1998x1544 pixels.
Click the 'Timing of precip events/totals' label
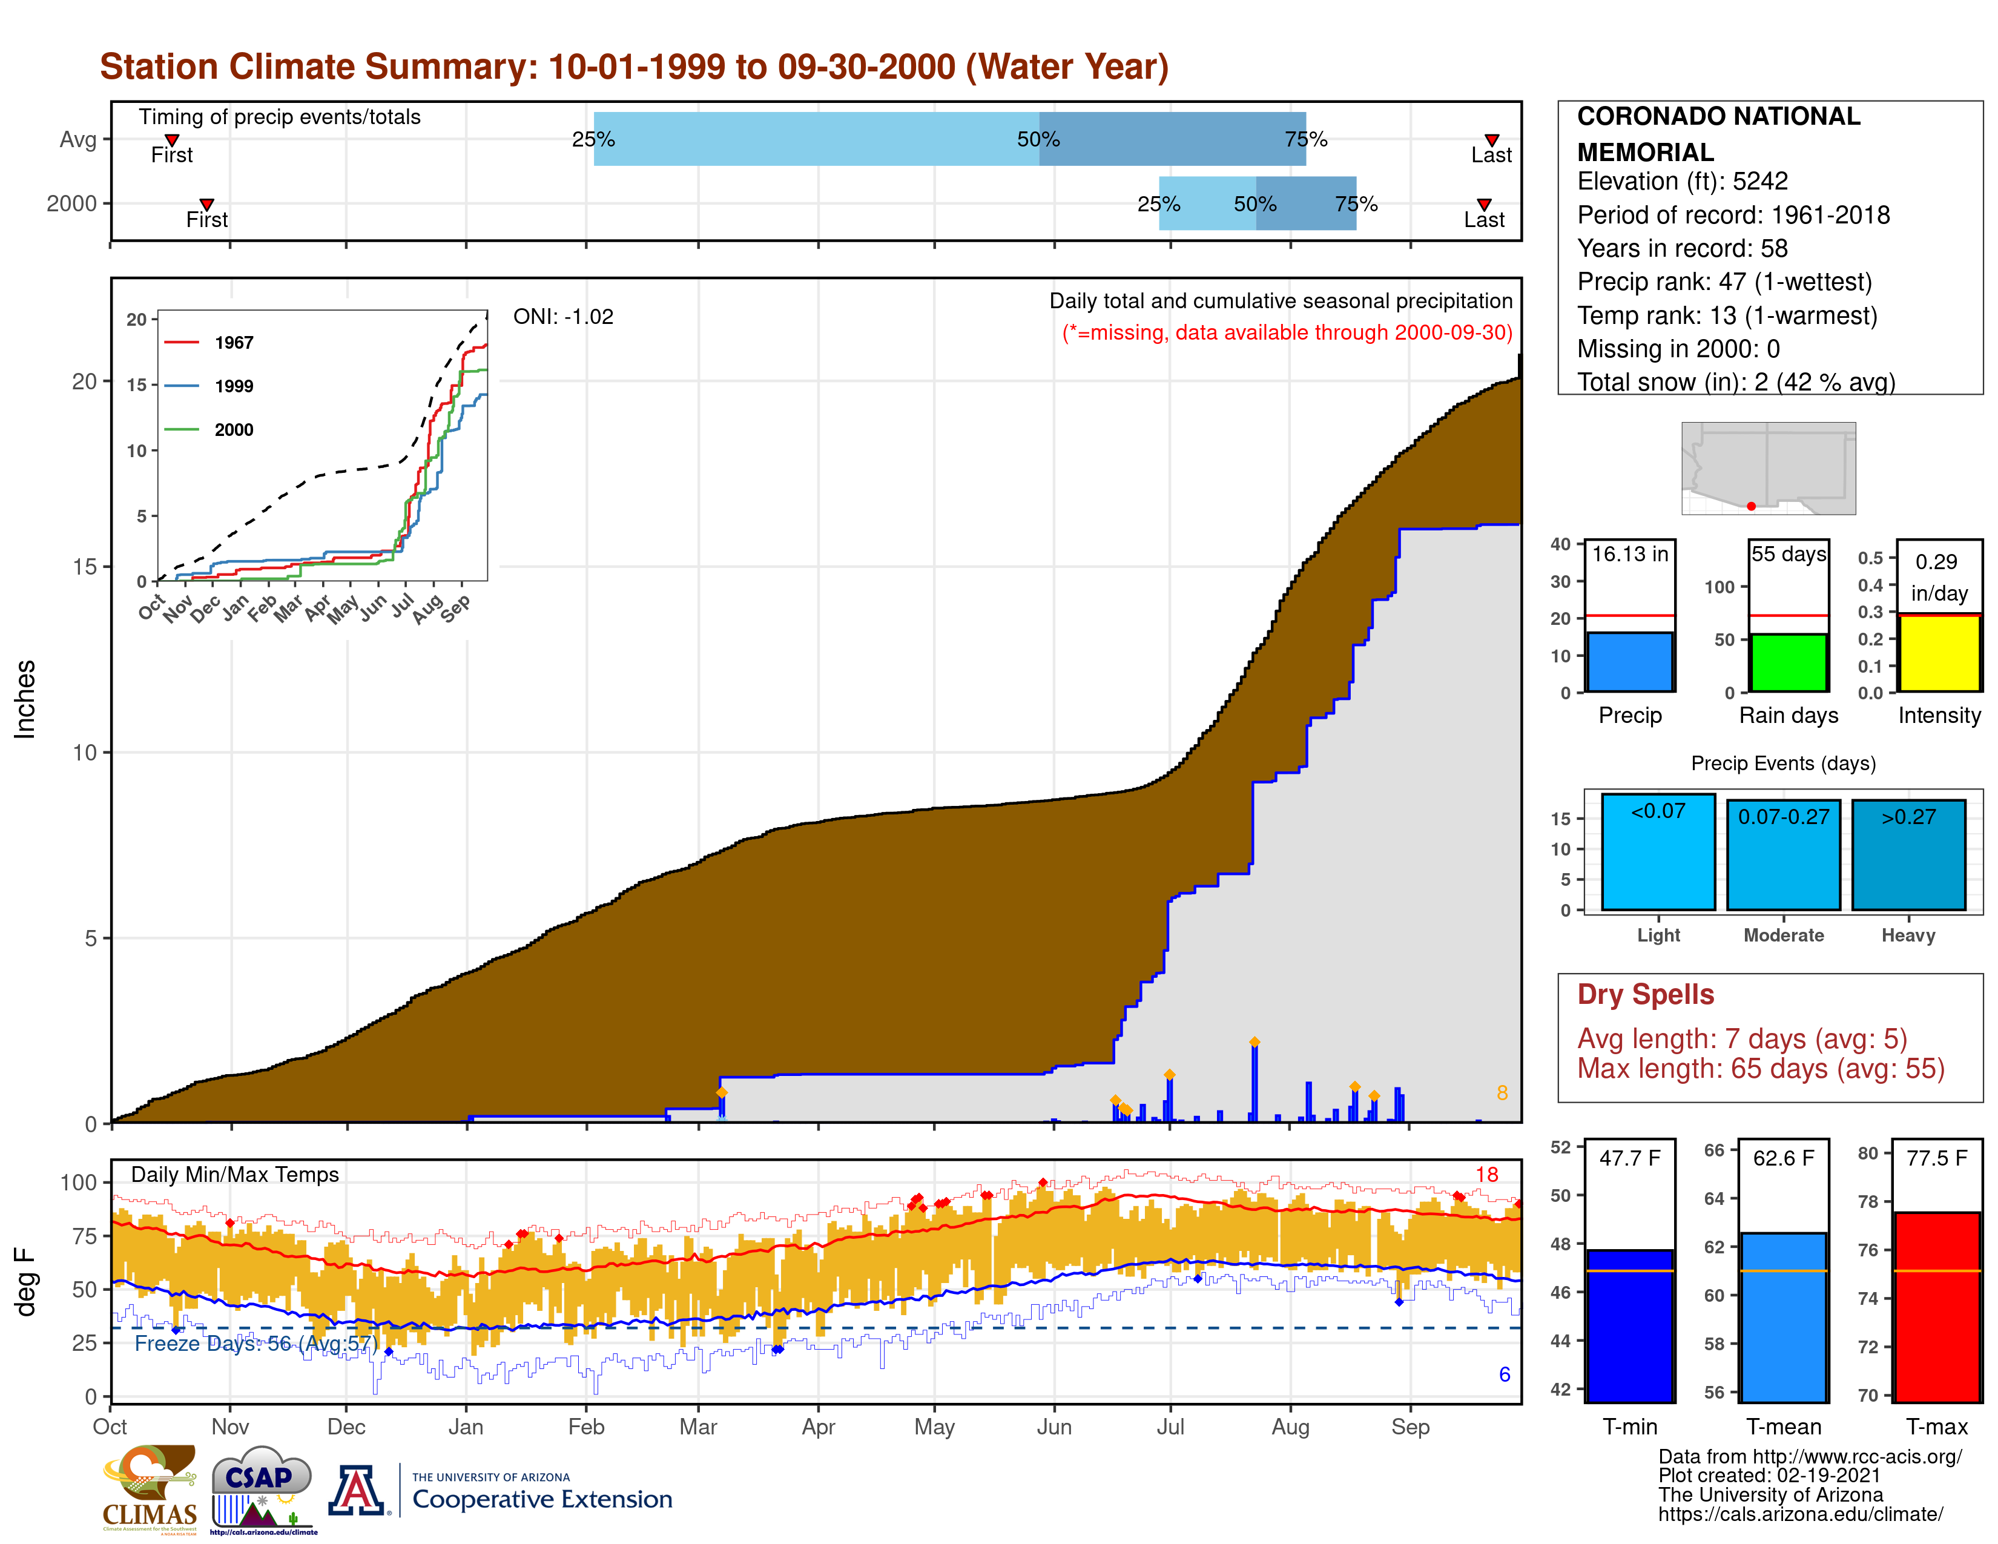tap(279, 117)
